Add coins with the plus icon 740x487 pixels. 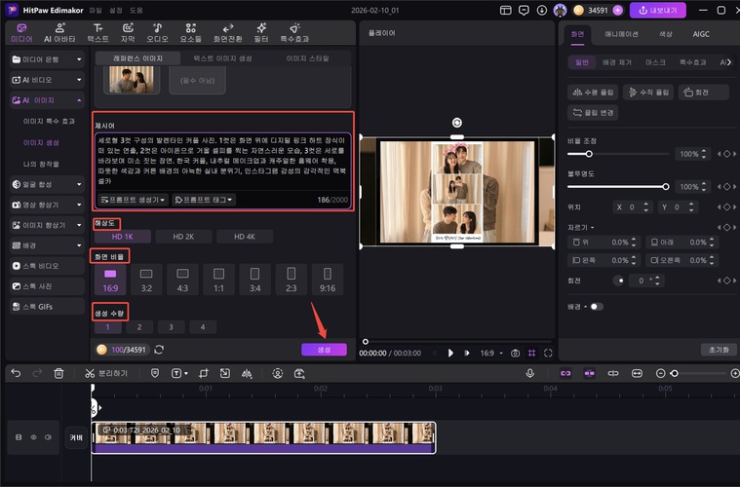click(x=618, y=10)
